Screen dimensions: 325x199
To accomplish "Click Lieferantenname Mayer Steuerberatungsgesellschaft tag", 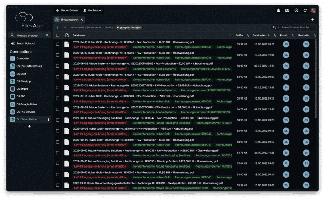I will [x=170, y=188].
